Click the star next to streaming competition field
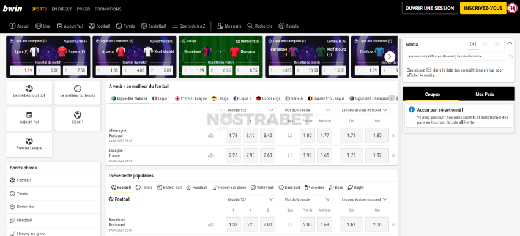 click(510, 56)
